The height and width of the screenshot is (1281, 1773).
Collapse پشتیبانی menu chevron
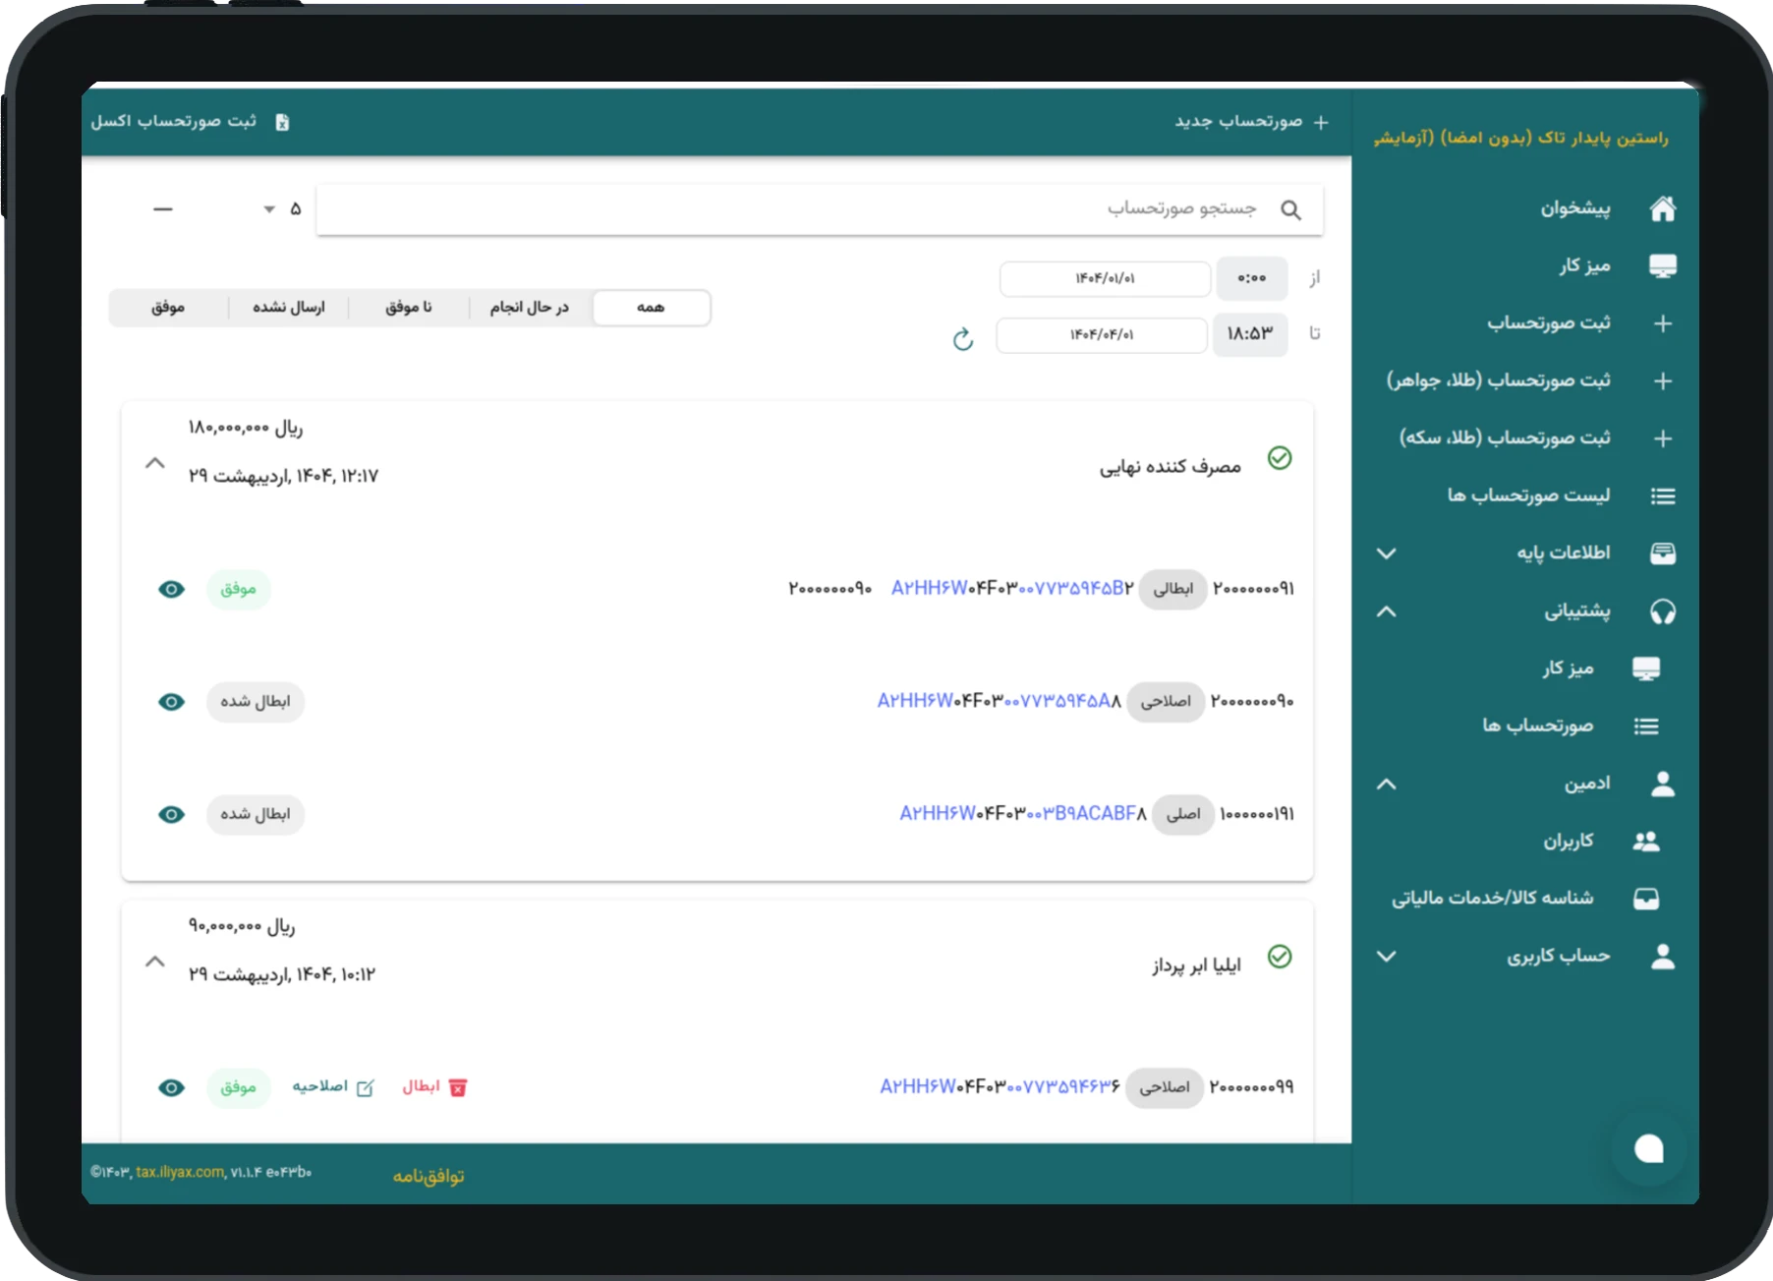(x=1386, y=611)
